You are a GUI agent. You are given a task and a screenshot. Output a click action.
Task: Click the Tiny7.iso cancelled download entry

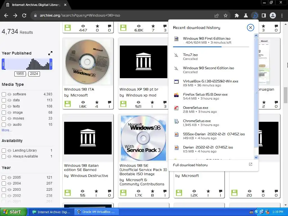(x=211, y=57)
